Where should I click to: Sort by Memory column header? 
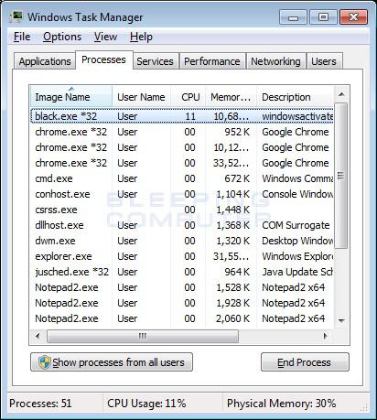click(x=231, y=97)
